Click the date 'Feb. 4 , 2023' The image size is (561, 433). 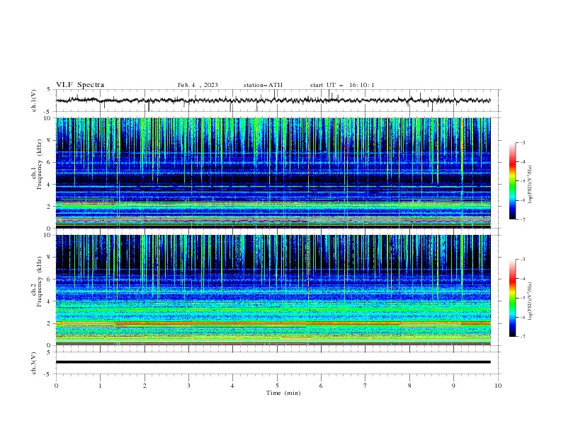tap(198, 85)
